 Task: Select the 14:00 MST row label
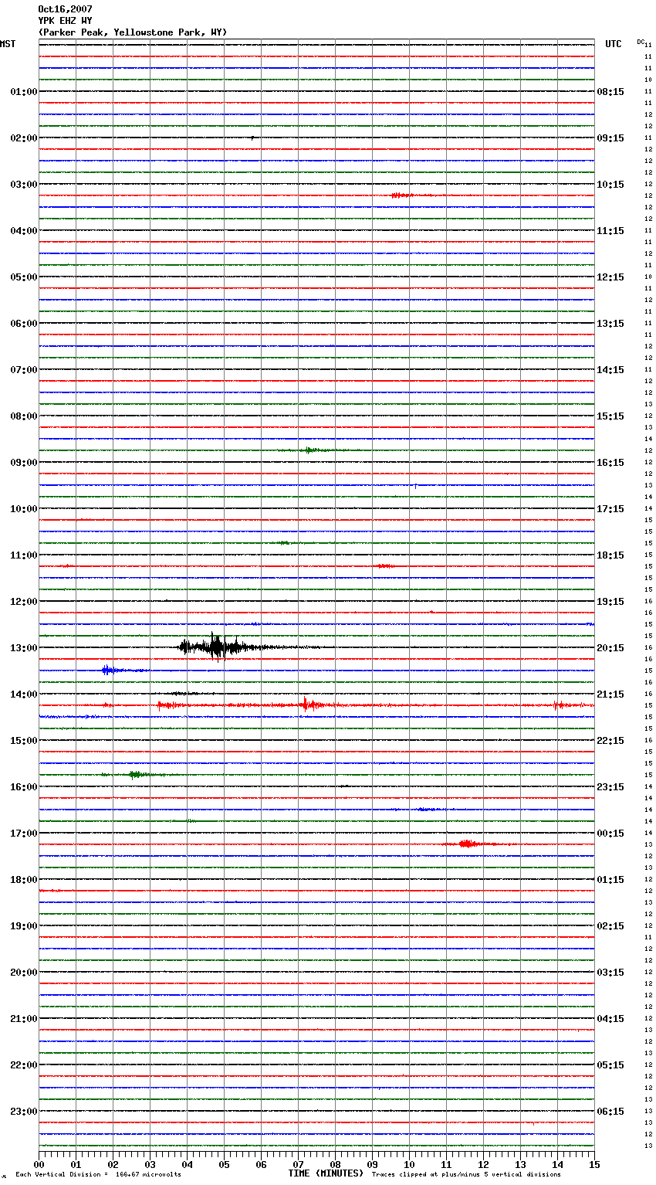tap(24, 694)
